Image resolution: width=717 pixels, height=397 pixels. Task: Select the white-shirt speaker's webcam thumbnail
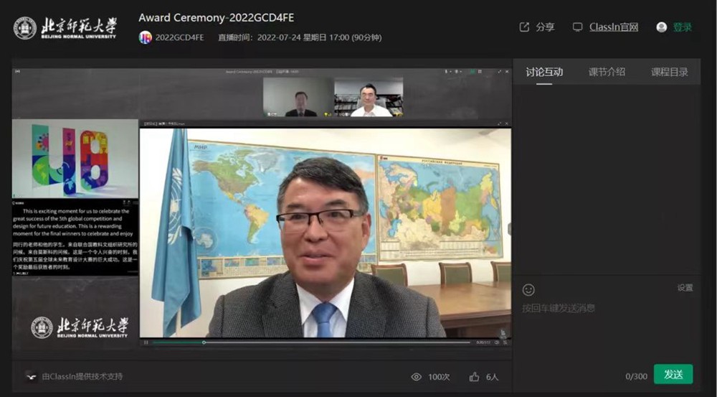[369, 97]
